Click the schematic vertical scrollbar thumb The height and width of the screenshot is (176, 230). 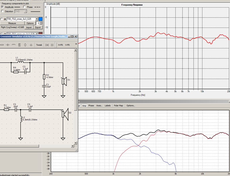pos(76,81)
